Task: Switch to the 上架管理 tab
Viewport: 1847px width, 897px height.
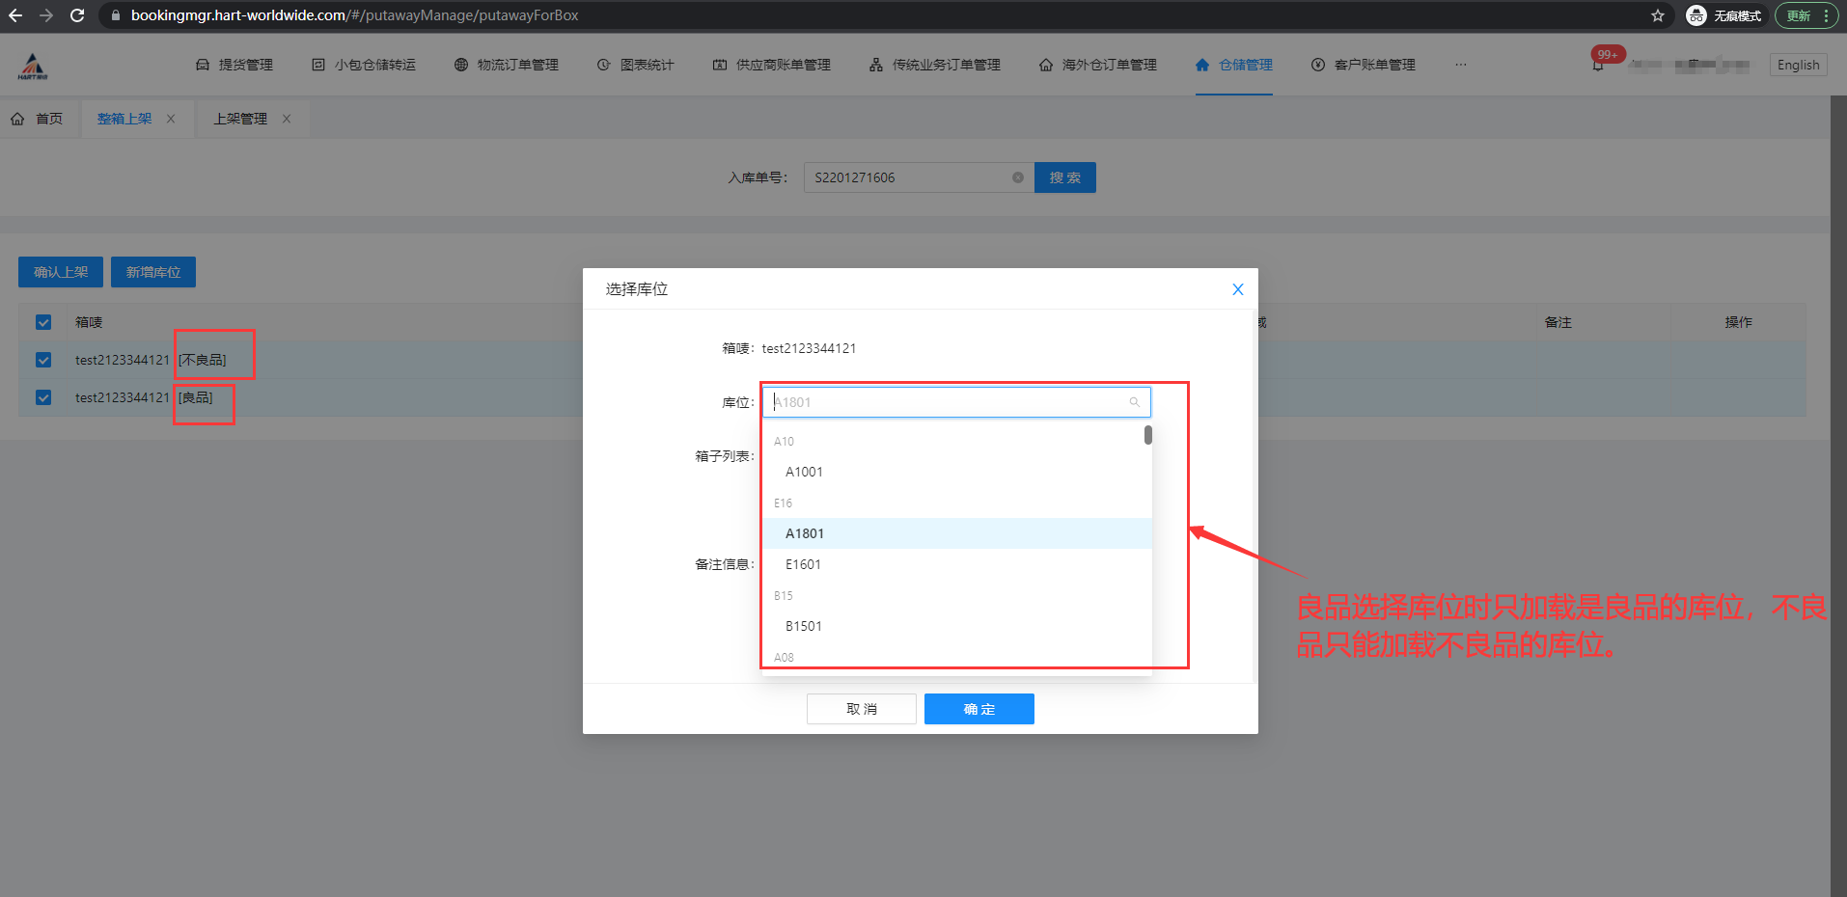Action: point(240,119)
